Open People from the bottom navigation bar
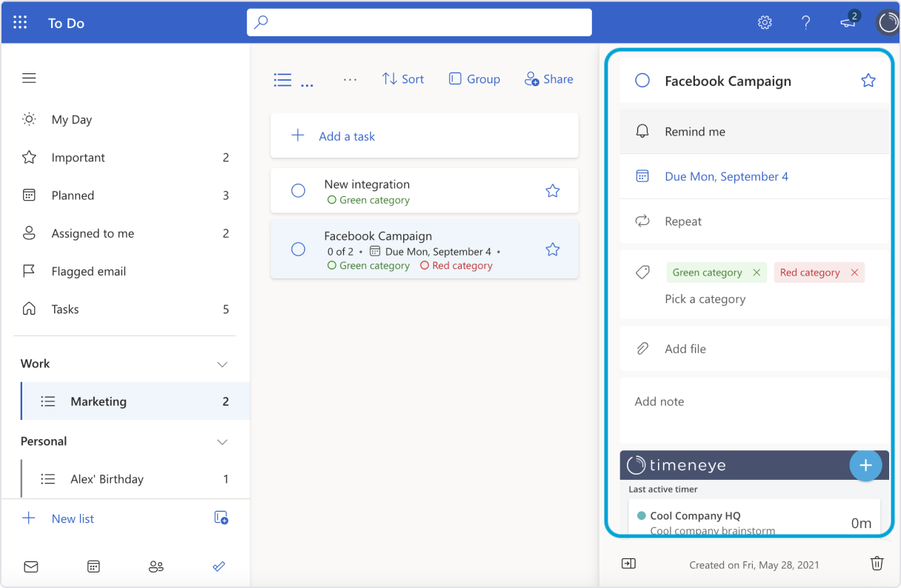The image size is (901, 588). tap(156, 567)
